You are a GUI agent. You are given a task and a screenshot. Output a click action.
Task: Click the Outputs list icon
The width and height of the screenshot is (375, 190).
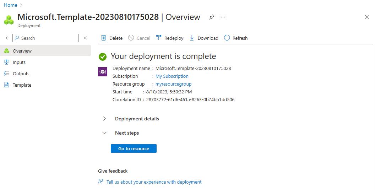[7, 74]
